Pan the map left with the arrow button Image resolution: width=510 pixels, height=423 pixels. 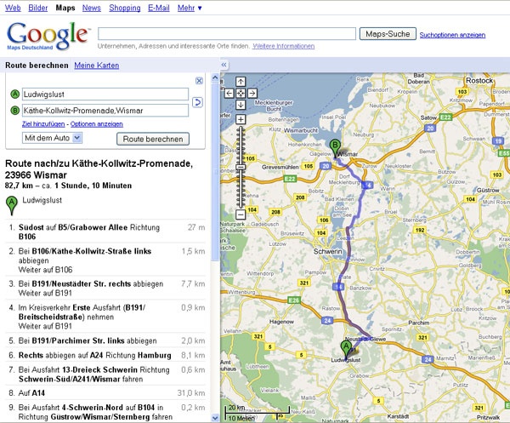pyautogui.click(x=229, y=94)
